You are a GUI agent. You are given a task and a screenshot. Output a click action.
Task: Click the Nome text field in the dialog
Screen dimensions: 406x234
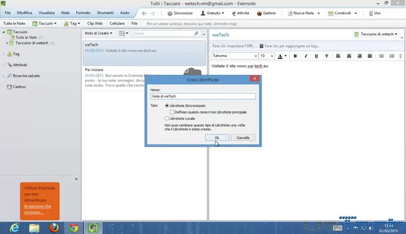point(202,96)
